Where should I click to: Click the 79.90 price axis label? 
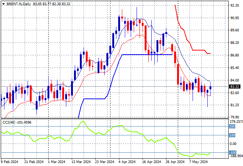(x=234, y=118)
